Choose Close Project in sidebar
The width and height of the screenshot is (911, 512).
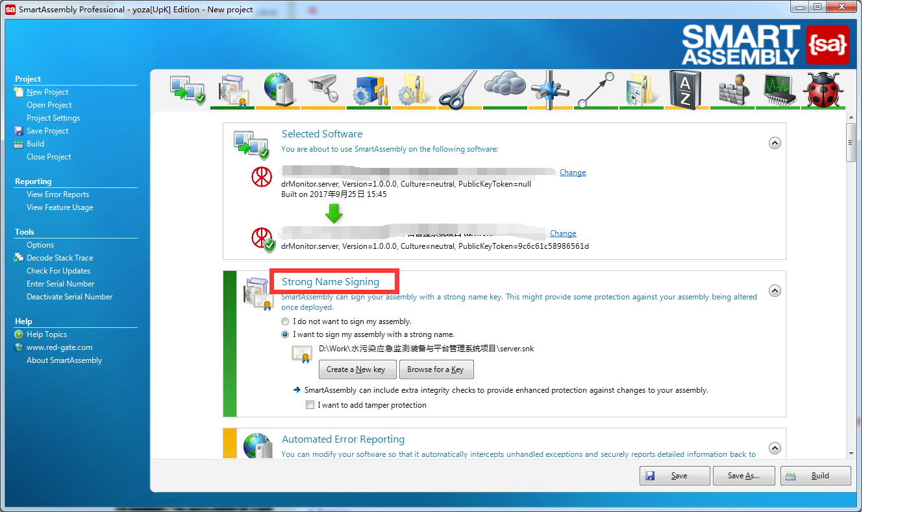(x=49, y=157)
